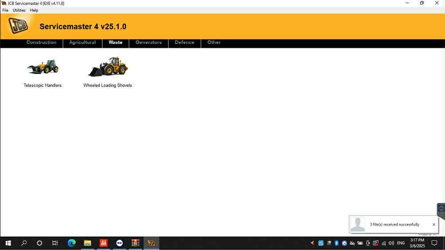Open the Wheeled Loading Shovels machine icon
445x250 pixels.
(x=108, y=66)
